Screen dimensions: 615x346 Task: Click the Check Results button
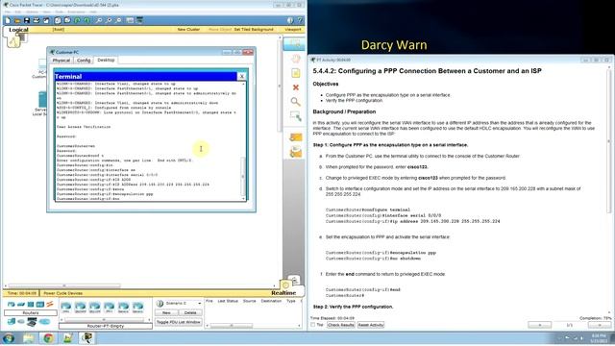click(x=341, y=325)
